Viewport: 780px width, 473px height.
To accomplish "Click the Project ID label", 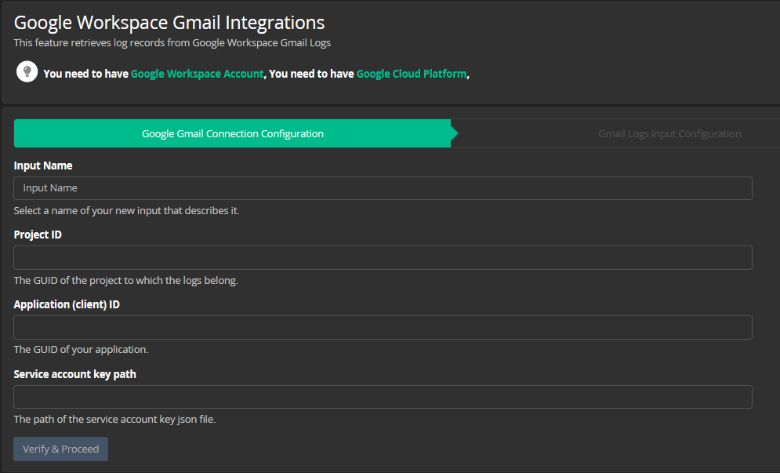I will click(x=38, y=235).
